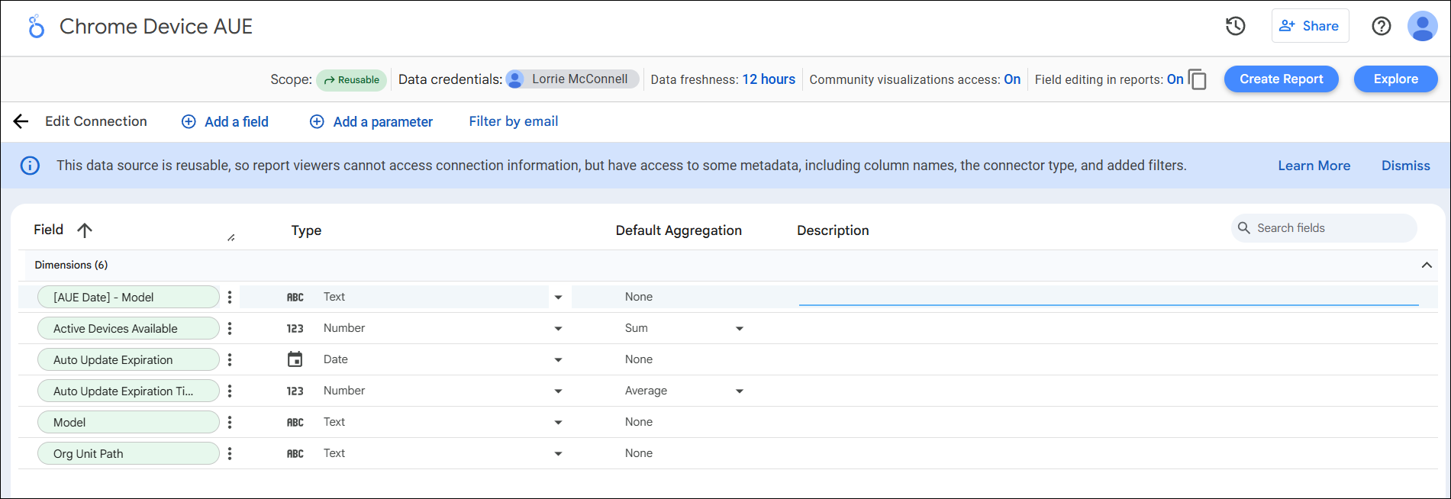Select the Auto Update Expiration field chip
Viewport: 1451px width, 499px height.
click(x=128, y=360)
